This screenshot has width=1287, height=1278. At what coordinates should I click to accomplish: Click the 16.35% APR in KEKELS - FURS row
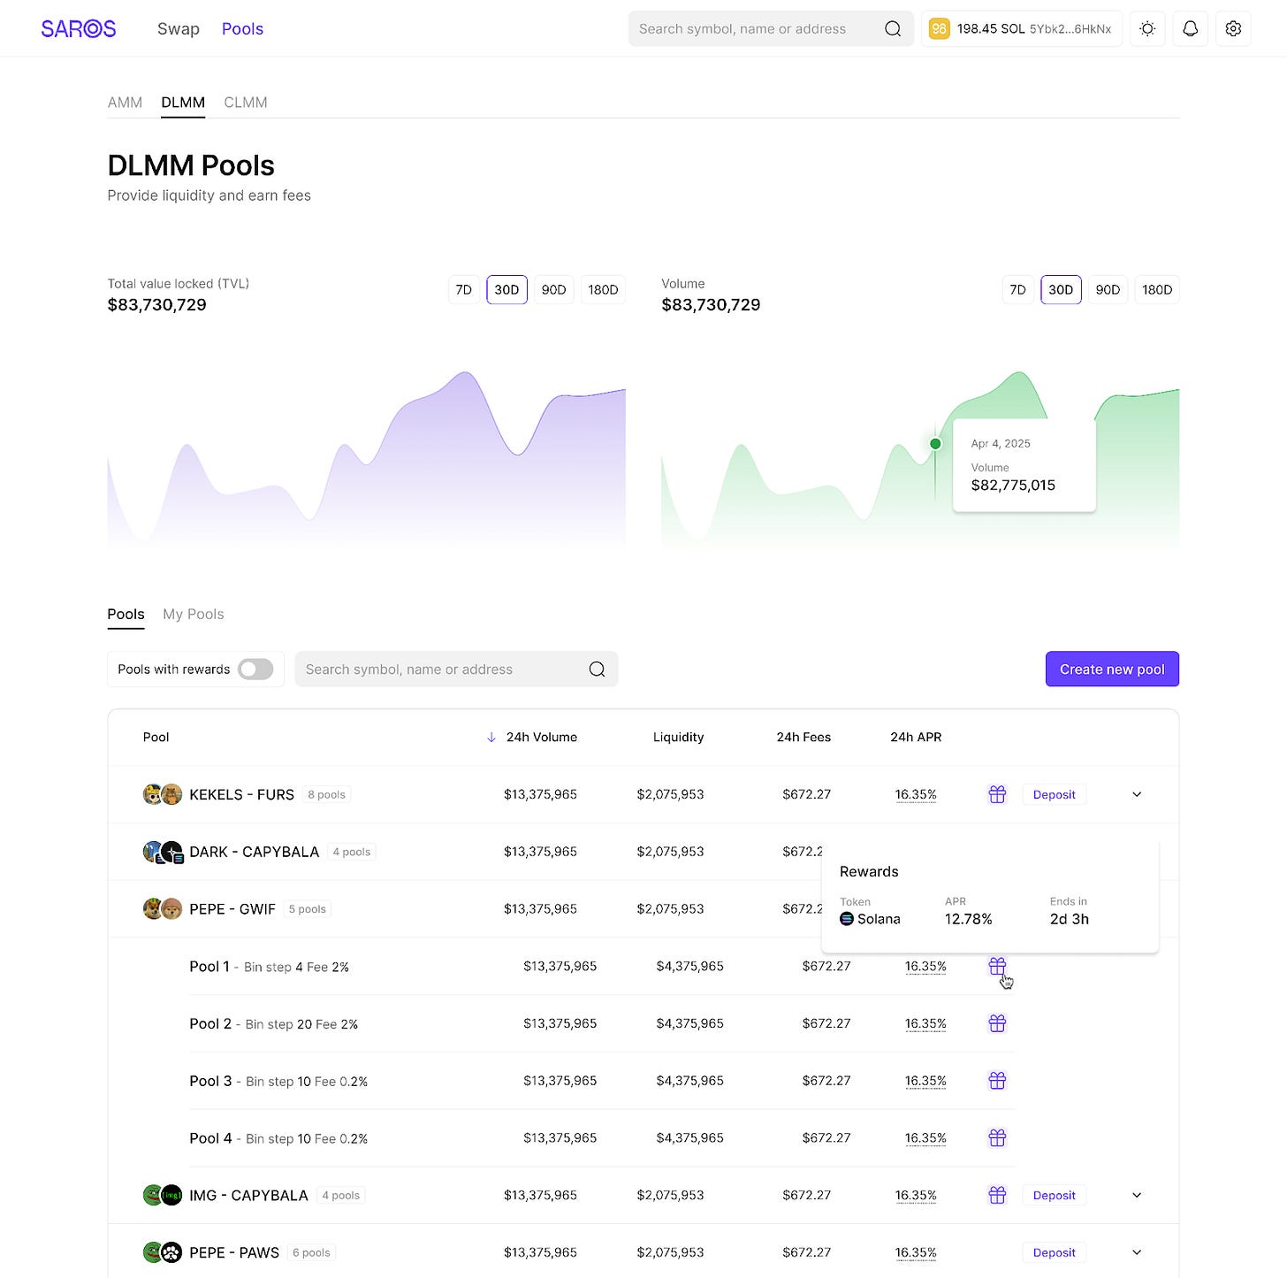[x=916, y=794]
